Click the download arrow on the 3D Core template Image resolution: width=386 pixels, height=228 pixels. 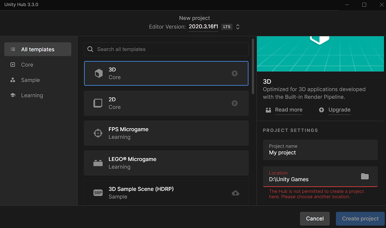click(235, 73)
